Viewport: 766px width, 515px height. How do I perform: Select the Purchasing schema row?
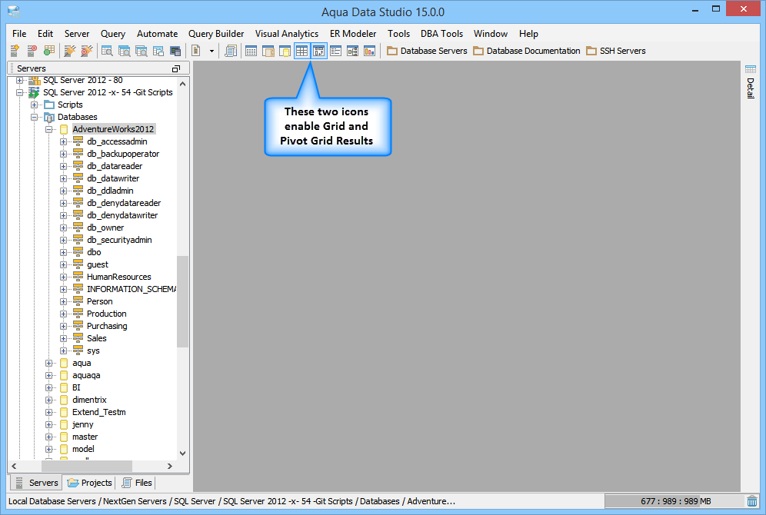coord(107,326)
